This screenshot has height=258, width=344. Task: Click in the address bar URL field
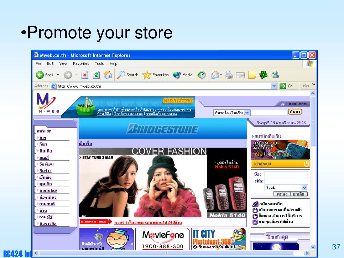click(164, 86)
